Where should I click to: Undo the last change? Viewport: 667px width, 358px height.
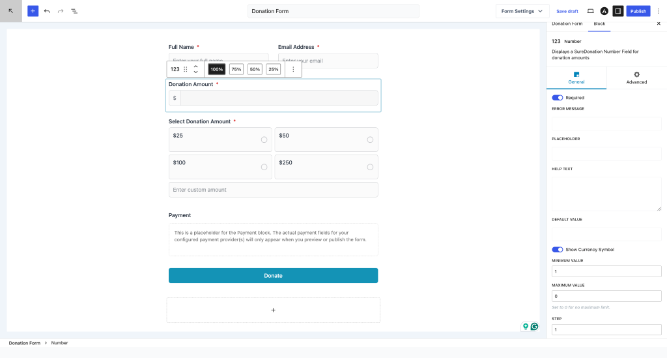[x=47, y=11]
